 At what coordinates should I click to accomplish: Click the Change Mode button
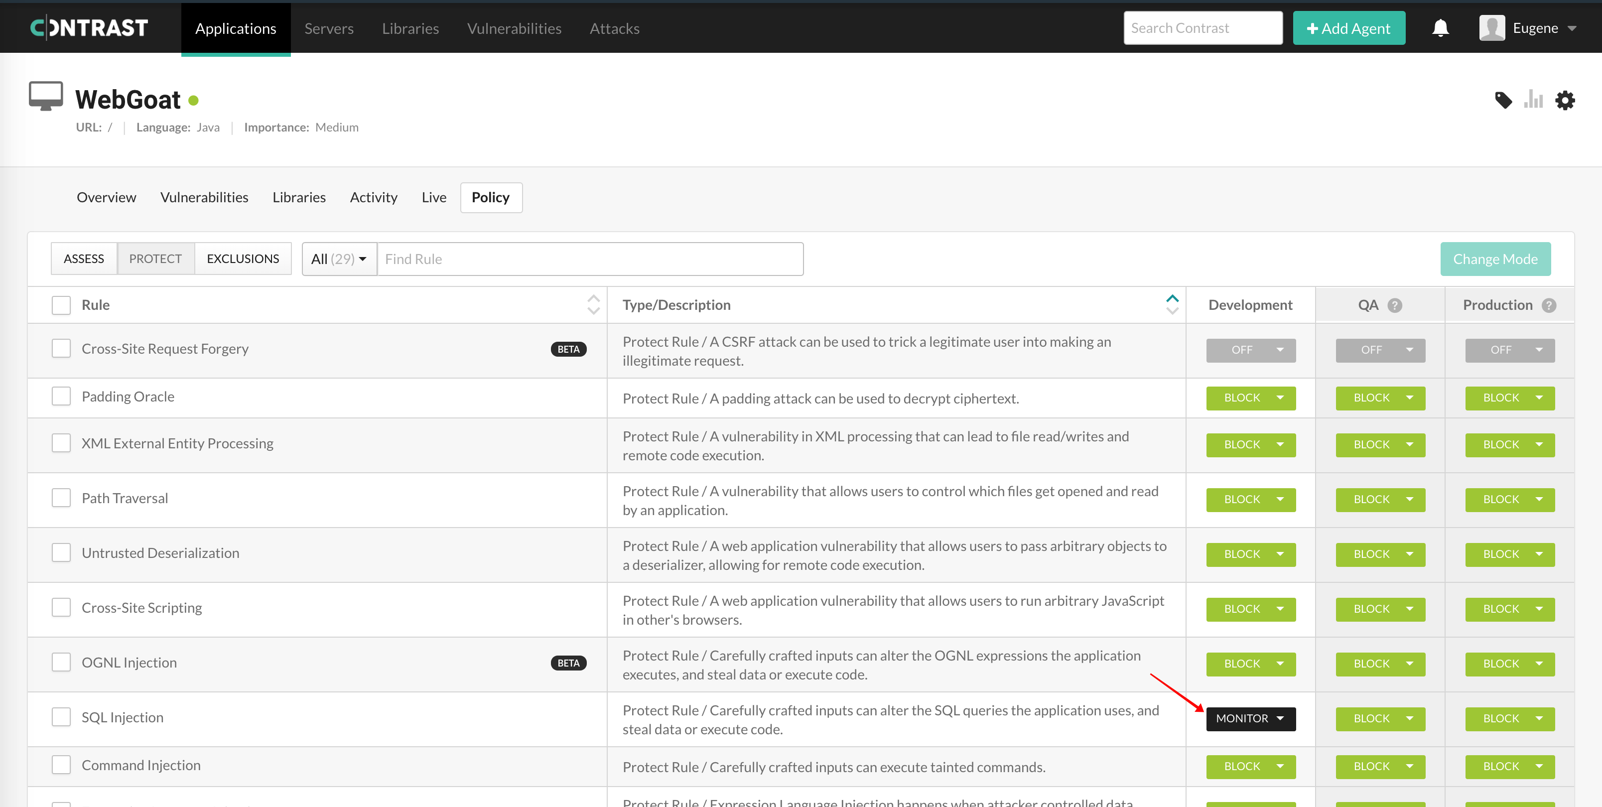1495,259
